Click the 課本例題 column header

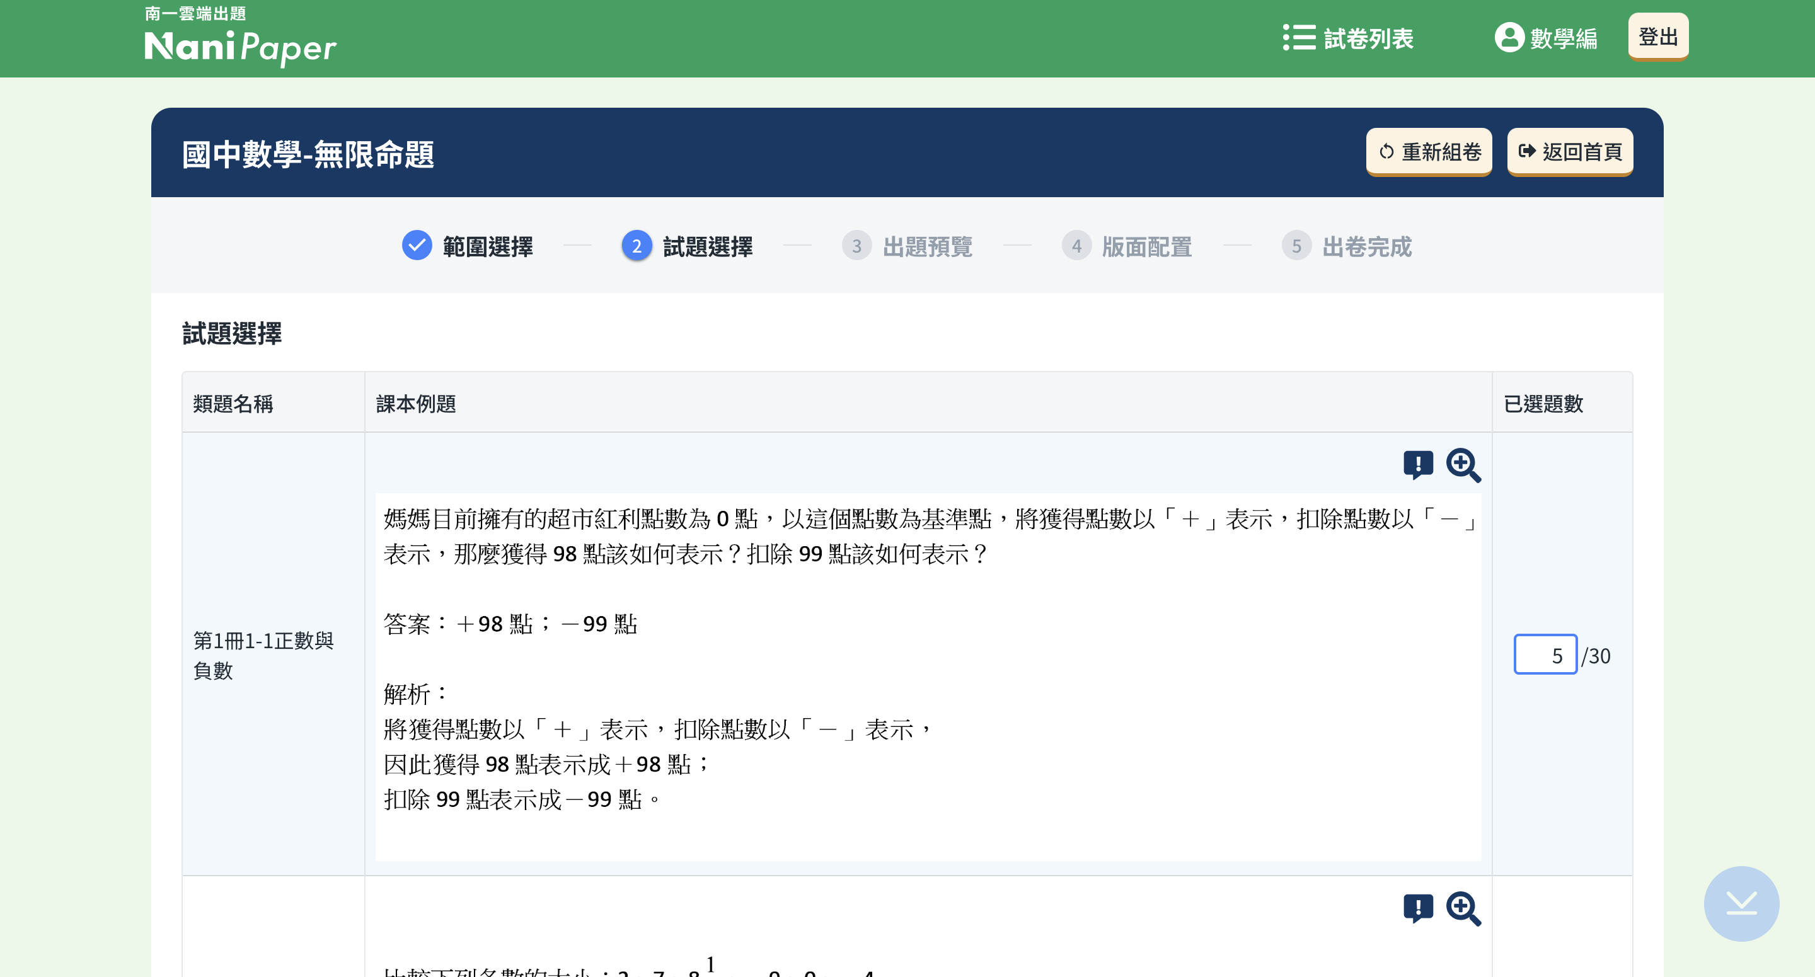point(417,404)
